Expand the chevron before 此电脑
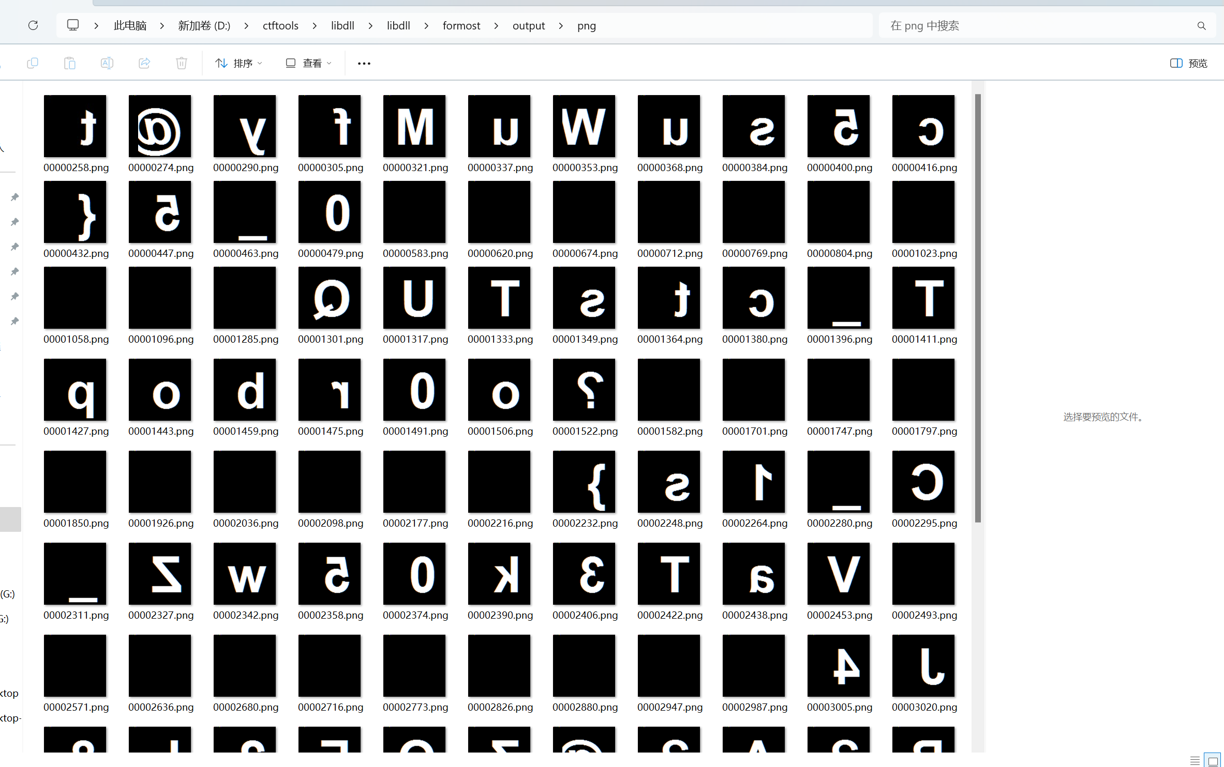The width and height of the screenshot is (1224, 767). click(x=96, y=25)
